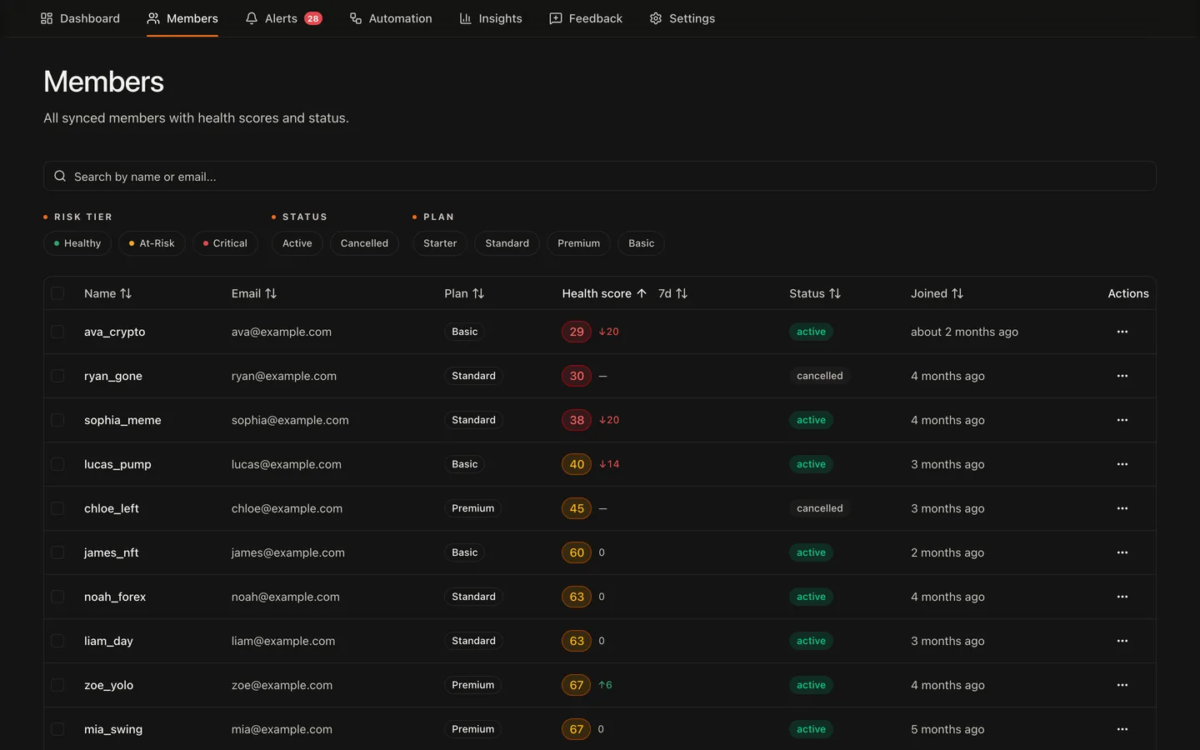Viewport: 1200px width, 750px height.
Task: Switch to the Insights tab
Action: [x=491, y=18]
